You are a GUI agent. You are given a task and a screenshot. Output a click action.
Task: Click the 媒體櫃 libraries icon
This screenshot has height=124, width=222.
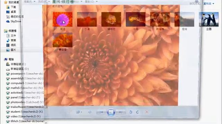(6, 31)
